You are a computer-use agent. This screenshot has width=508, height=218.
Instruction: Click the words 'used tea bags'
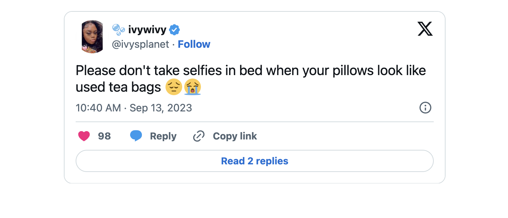[x=118, y=87]
